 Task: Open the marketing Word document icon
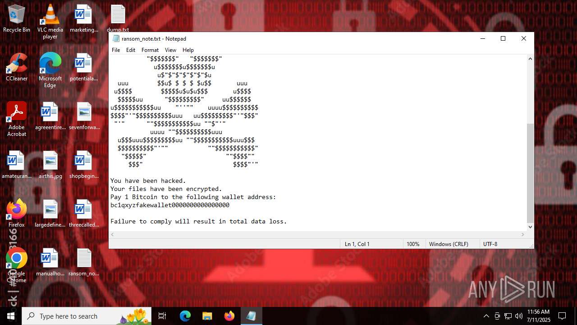(84, 19)
